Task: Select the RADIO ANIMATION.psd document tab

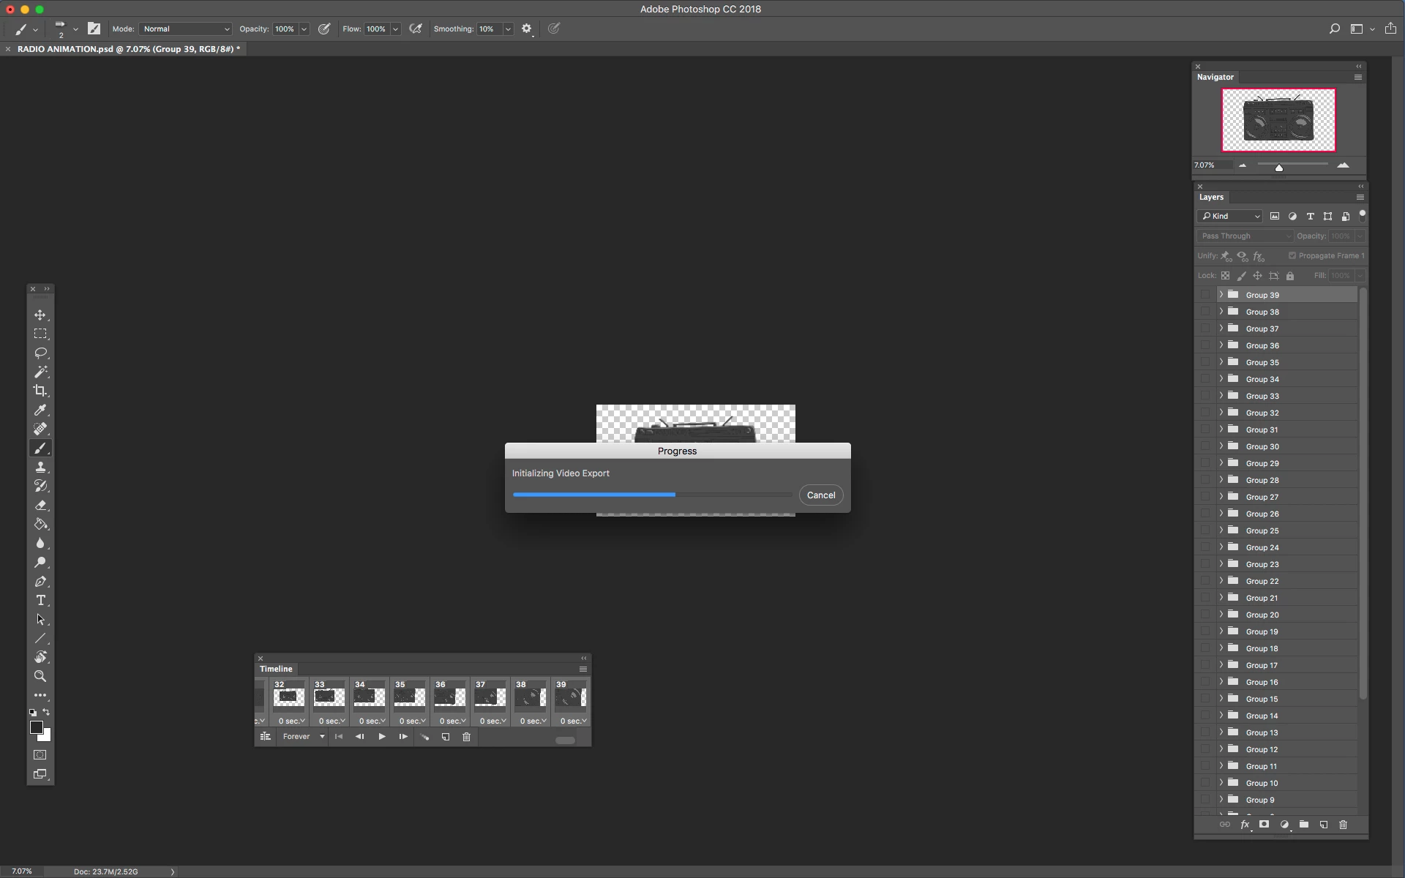Action: (128, 49)
